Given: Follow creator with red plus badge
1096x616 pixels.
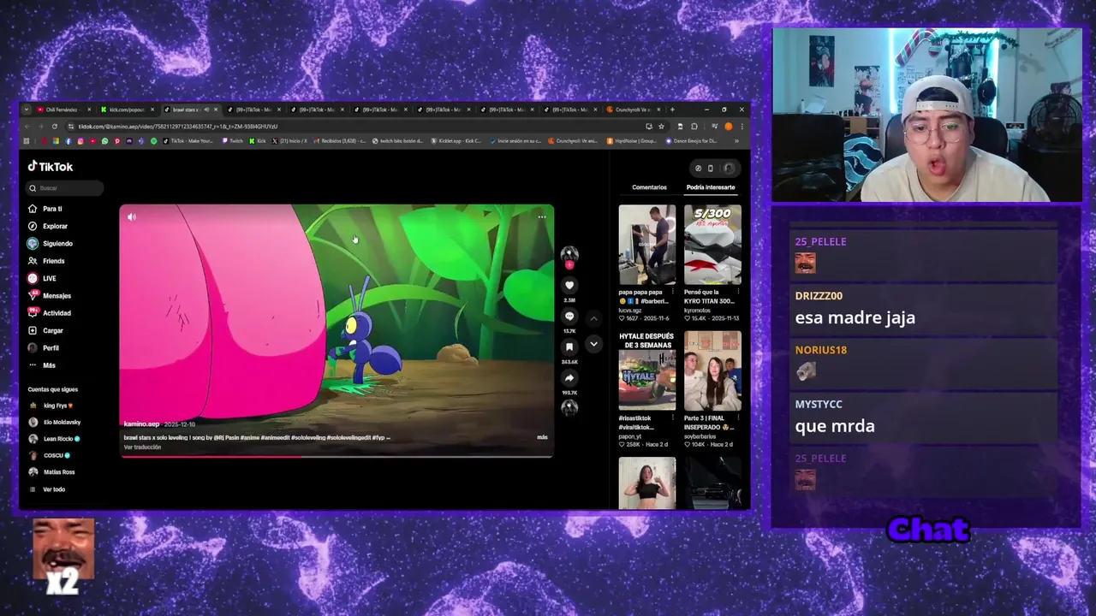Looking at the screenshot, I should (569, 265).
